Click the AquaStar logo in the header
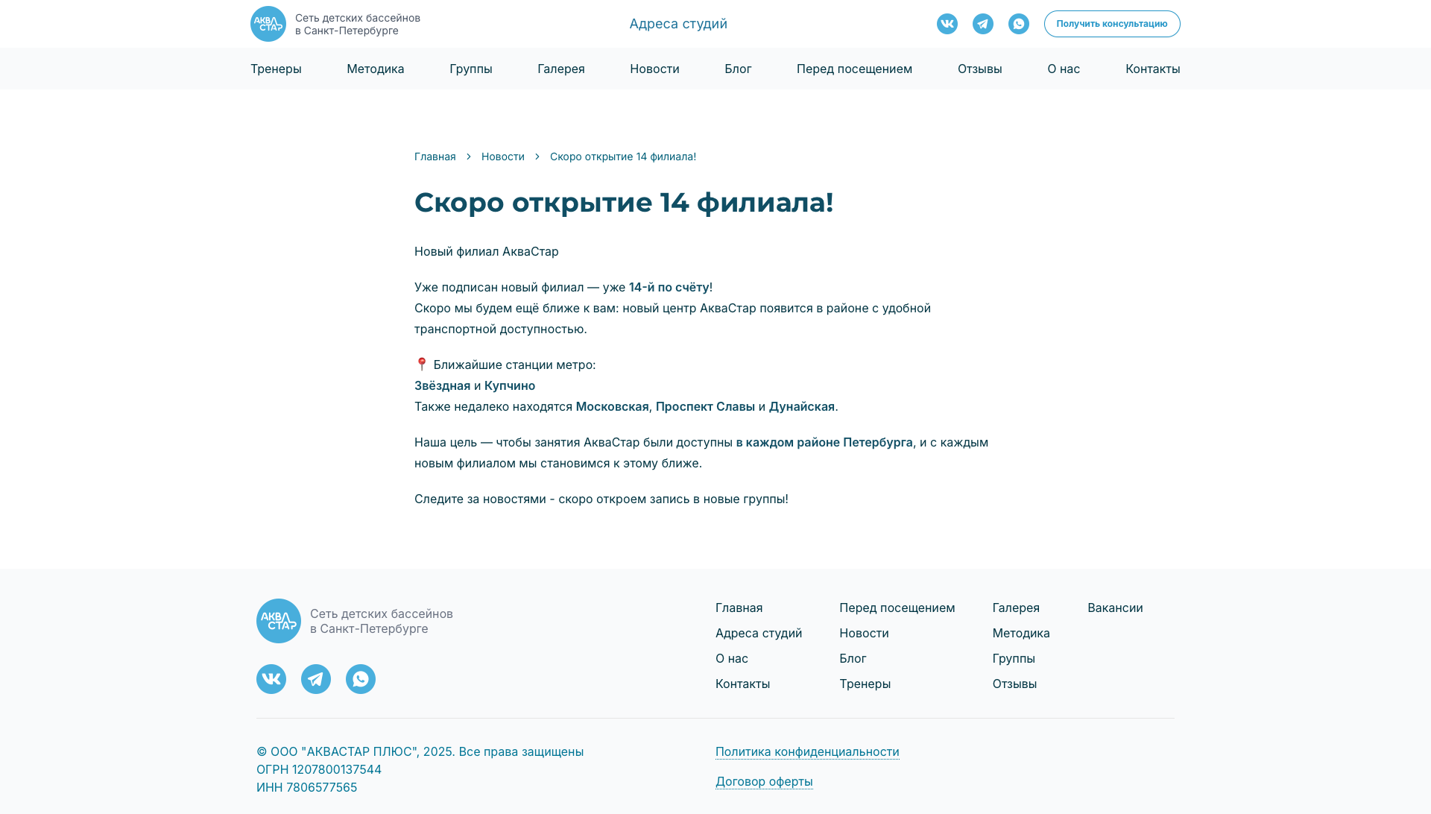 (x=268, y=24)
